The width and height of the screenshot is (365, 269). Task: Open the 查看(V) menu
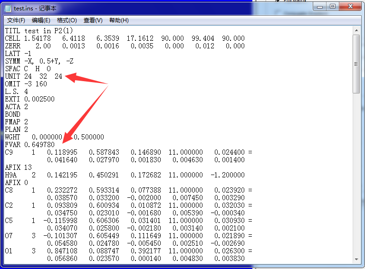click(93, 20)
